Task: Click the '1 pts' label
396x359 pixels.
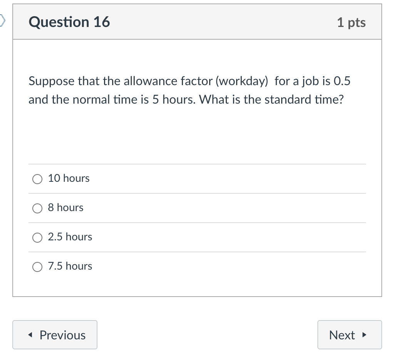Action: pos(351,22)
